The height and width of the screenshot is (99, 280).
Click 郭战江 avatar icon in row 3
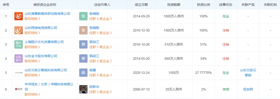click(x=83, y=44)
